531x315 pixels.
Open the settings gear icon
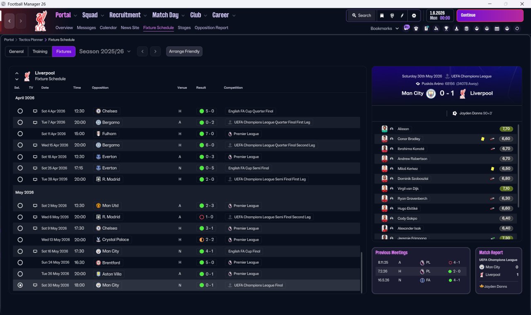(414, 15)
